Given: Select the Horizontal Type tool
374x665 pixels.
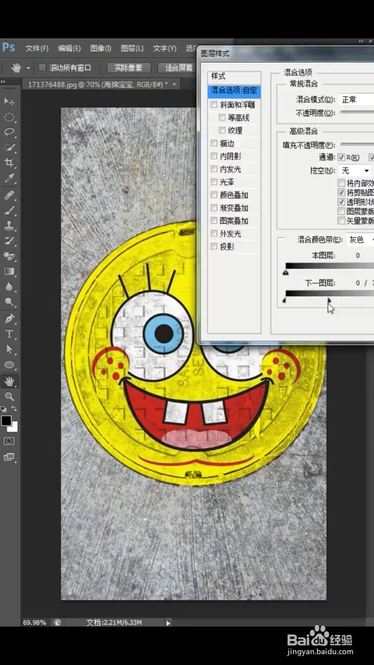Looking at the screenshot, I should coord(9,334).
